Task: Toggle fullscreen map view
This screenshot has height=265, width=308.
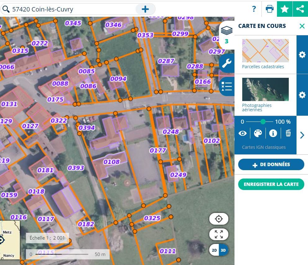Action: [219, 234]
